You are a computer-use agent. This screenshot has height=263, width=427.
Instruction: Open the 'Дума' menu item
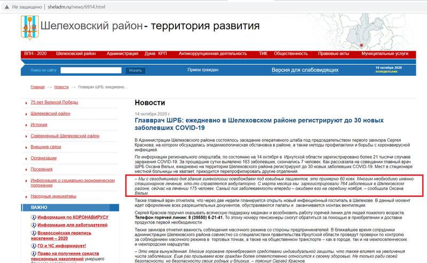tap(150, 54)
